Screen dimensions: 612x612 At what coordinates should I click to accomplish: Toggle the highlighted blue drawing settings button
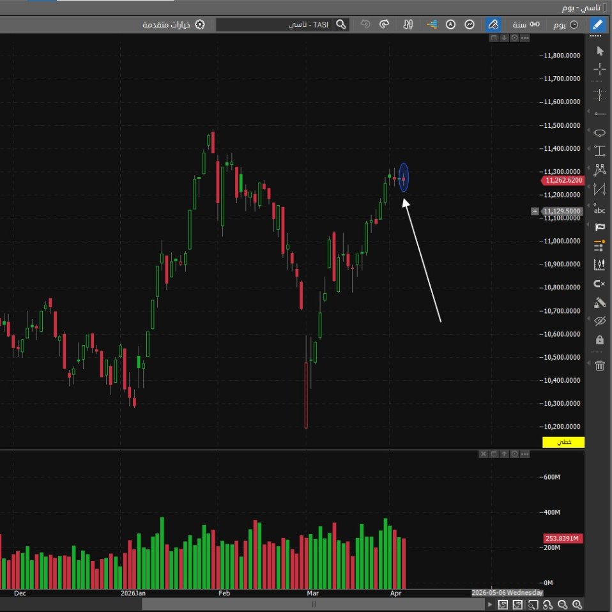pyautogui.click(x=493, y=24)
